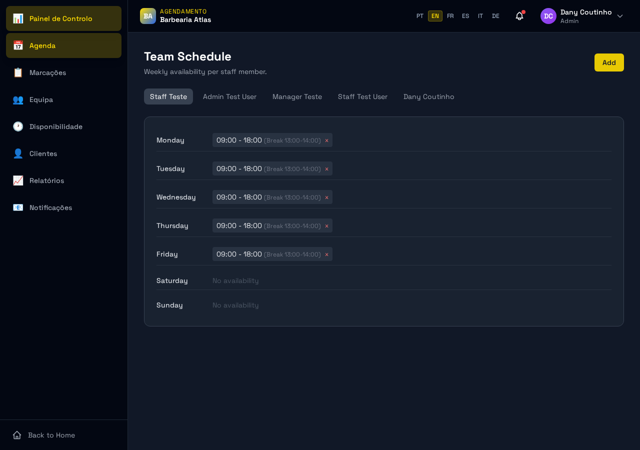This screenshot has width=640, height=450.
Task: Click the Clientes person icon
Action: tap(18, 153)
